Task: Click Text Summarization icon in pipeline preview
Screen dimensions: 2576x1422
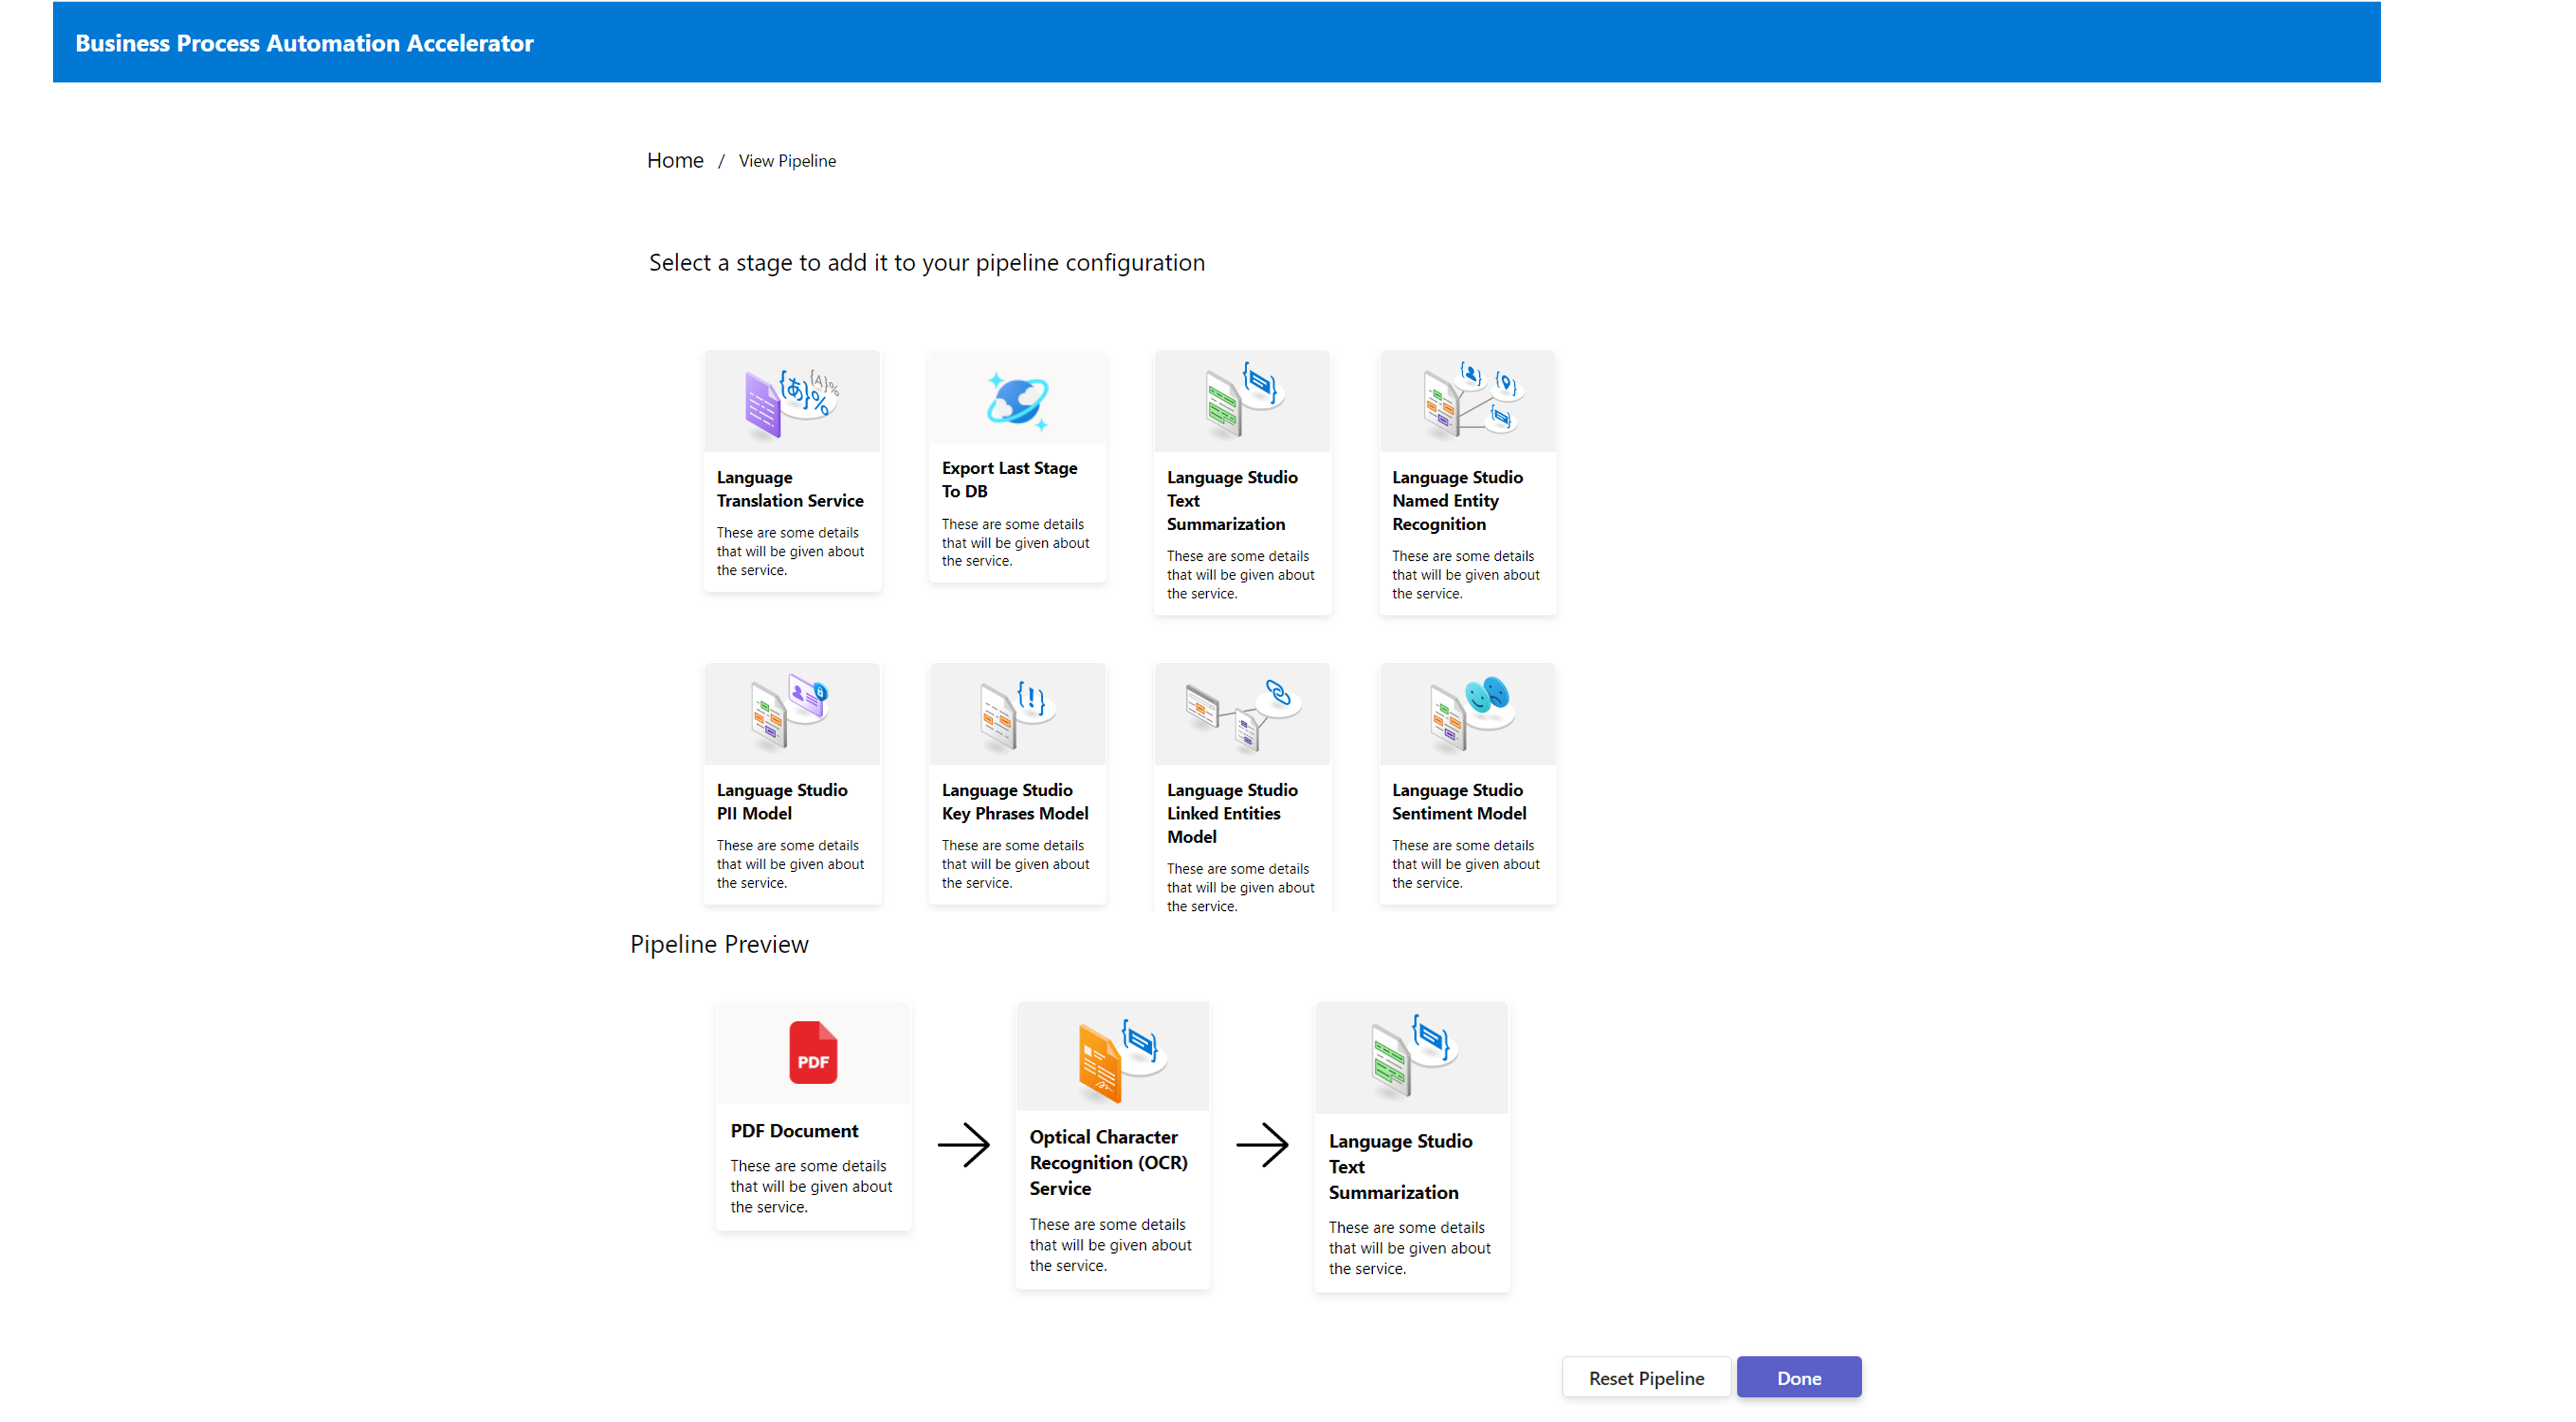Action: pyautogui.click(x=1411, y=1058)
